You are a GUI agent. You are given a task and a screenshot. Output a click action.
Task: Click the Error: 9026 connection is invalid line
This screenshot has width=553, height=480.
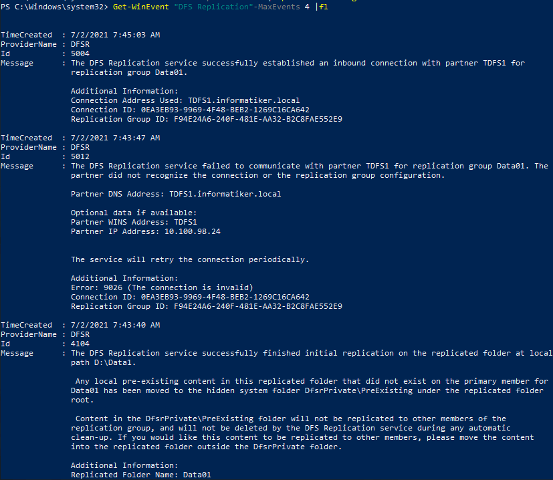162,287
